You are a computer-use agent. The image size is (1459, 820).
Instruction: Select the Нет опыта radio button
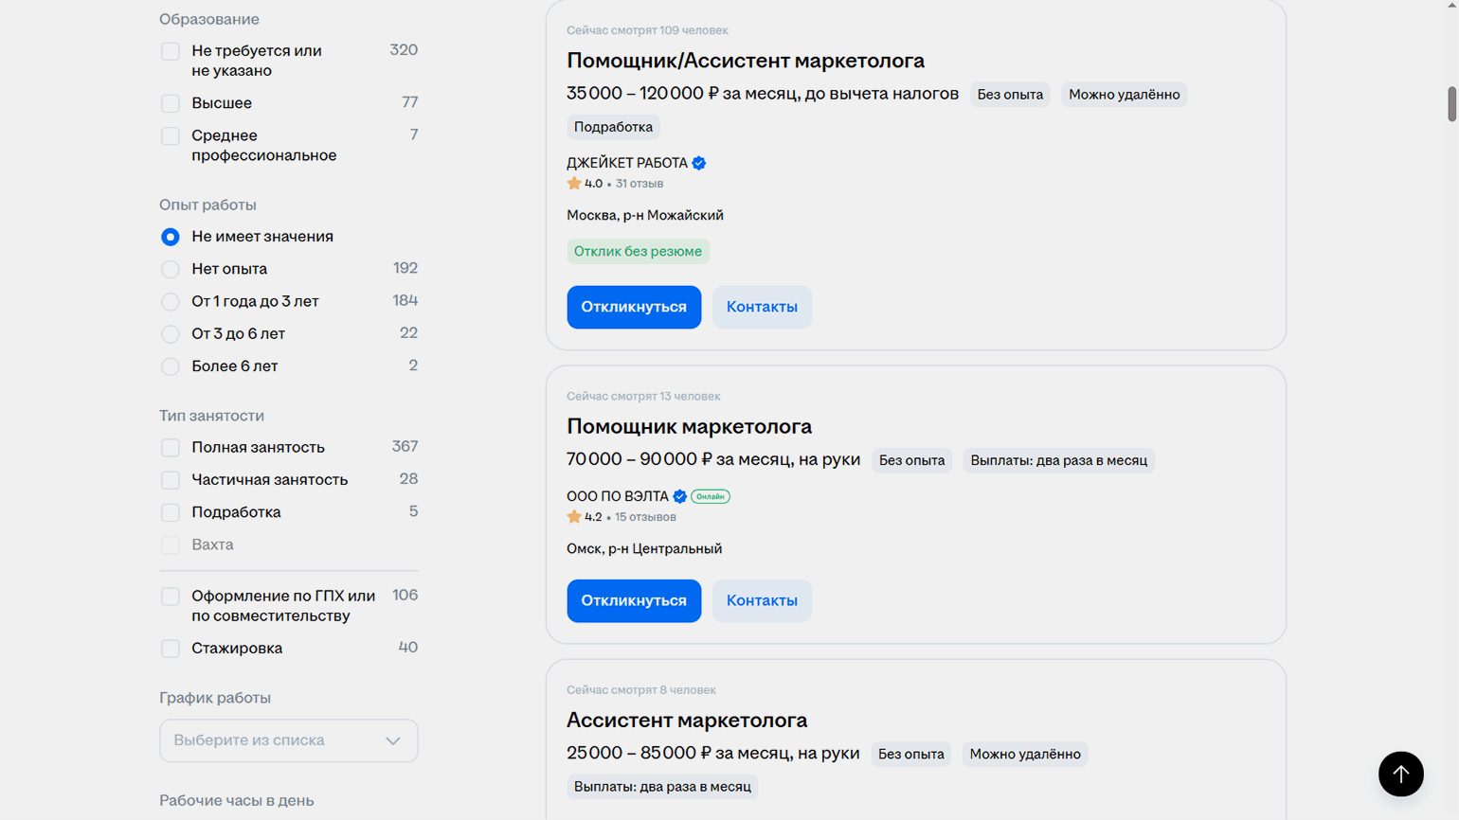[171, 270]
